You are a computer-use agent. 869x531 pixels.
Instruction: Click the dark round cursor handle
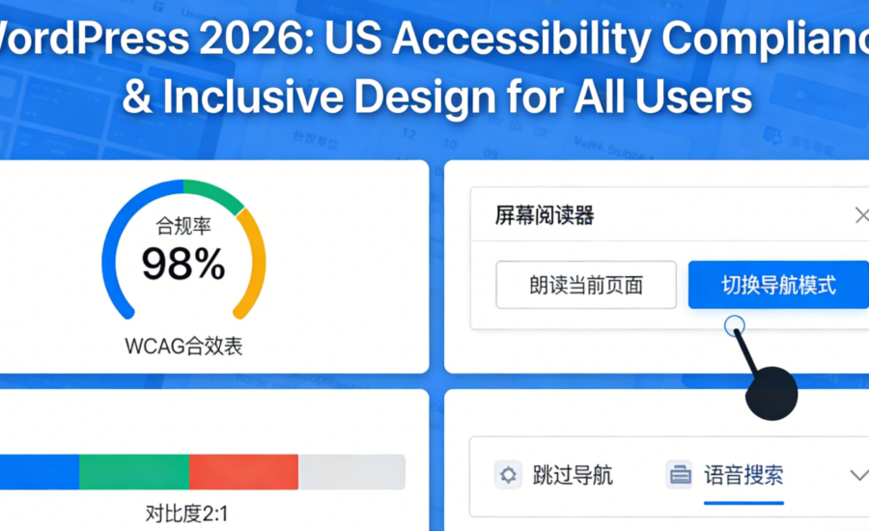[x=771, y=393]
